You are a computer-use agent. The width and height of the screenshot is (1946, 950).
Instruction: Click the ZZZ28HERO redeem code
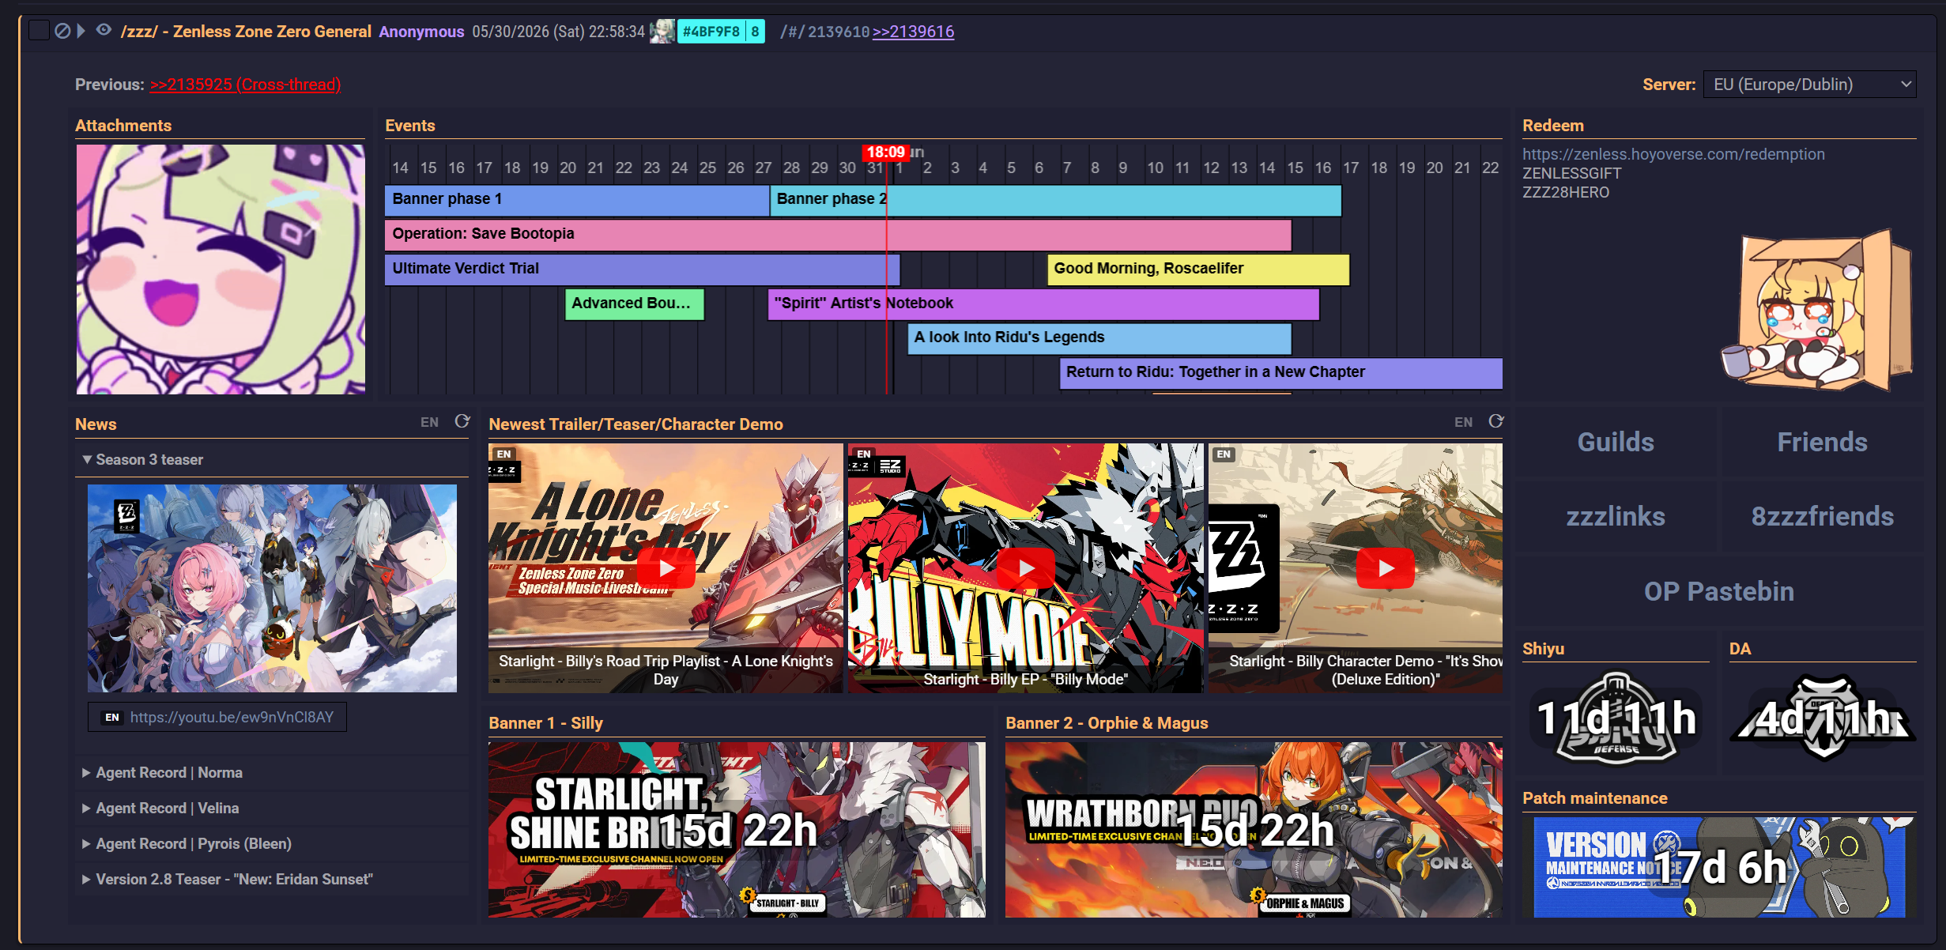(x=1566, y=192)
